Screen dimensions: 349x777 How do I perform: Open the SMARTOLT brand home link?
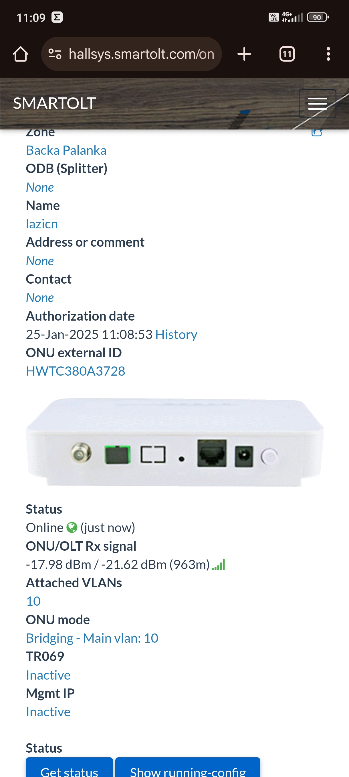click(55, 103)
